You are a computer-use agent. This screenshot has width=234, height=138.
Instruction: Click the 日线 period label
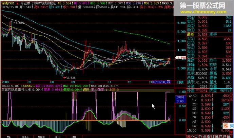(180, 82)
